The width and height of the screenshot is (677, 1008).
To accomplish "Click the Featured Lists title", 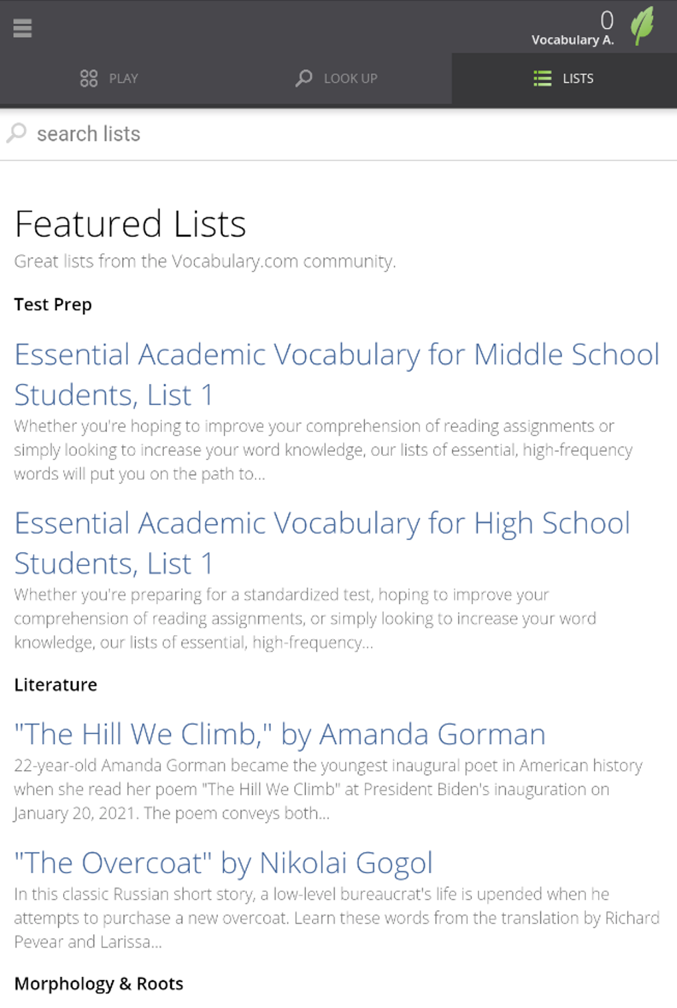I will tap(131, 223).
